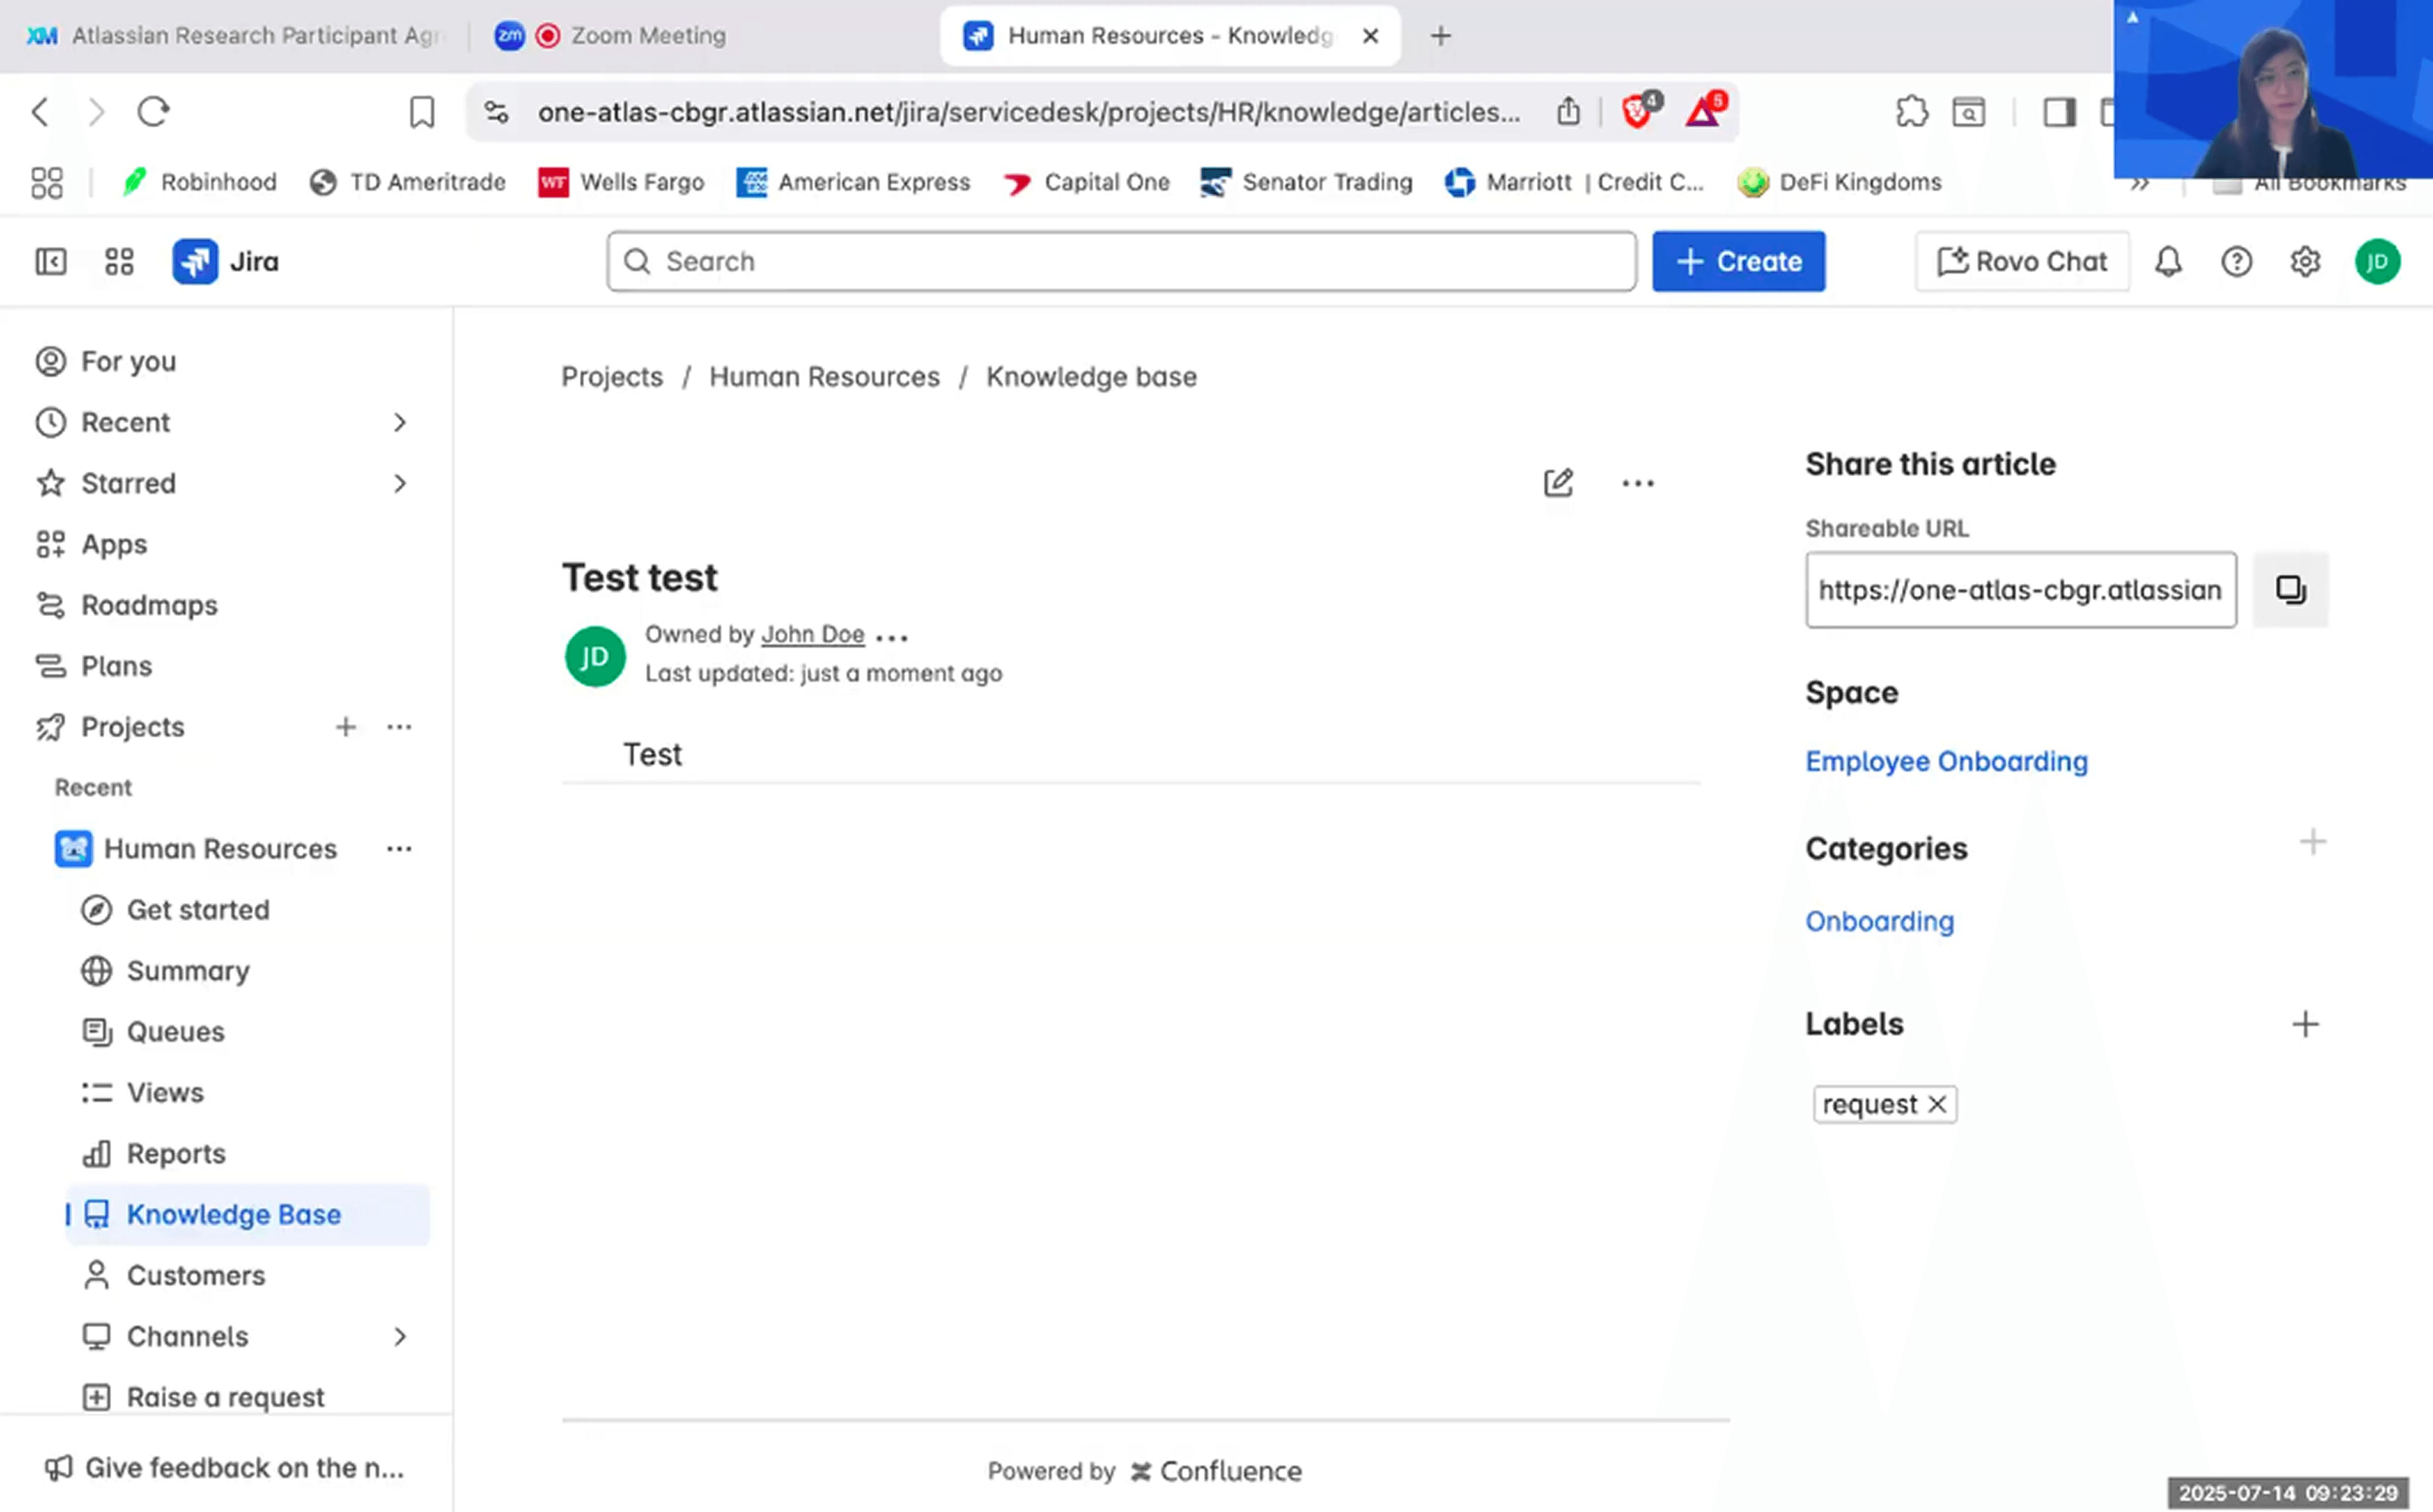
Task: Remove the request label with its X
Action: (x=1938, y=1104)
